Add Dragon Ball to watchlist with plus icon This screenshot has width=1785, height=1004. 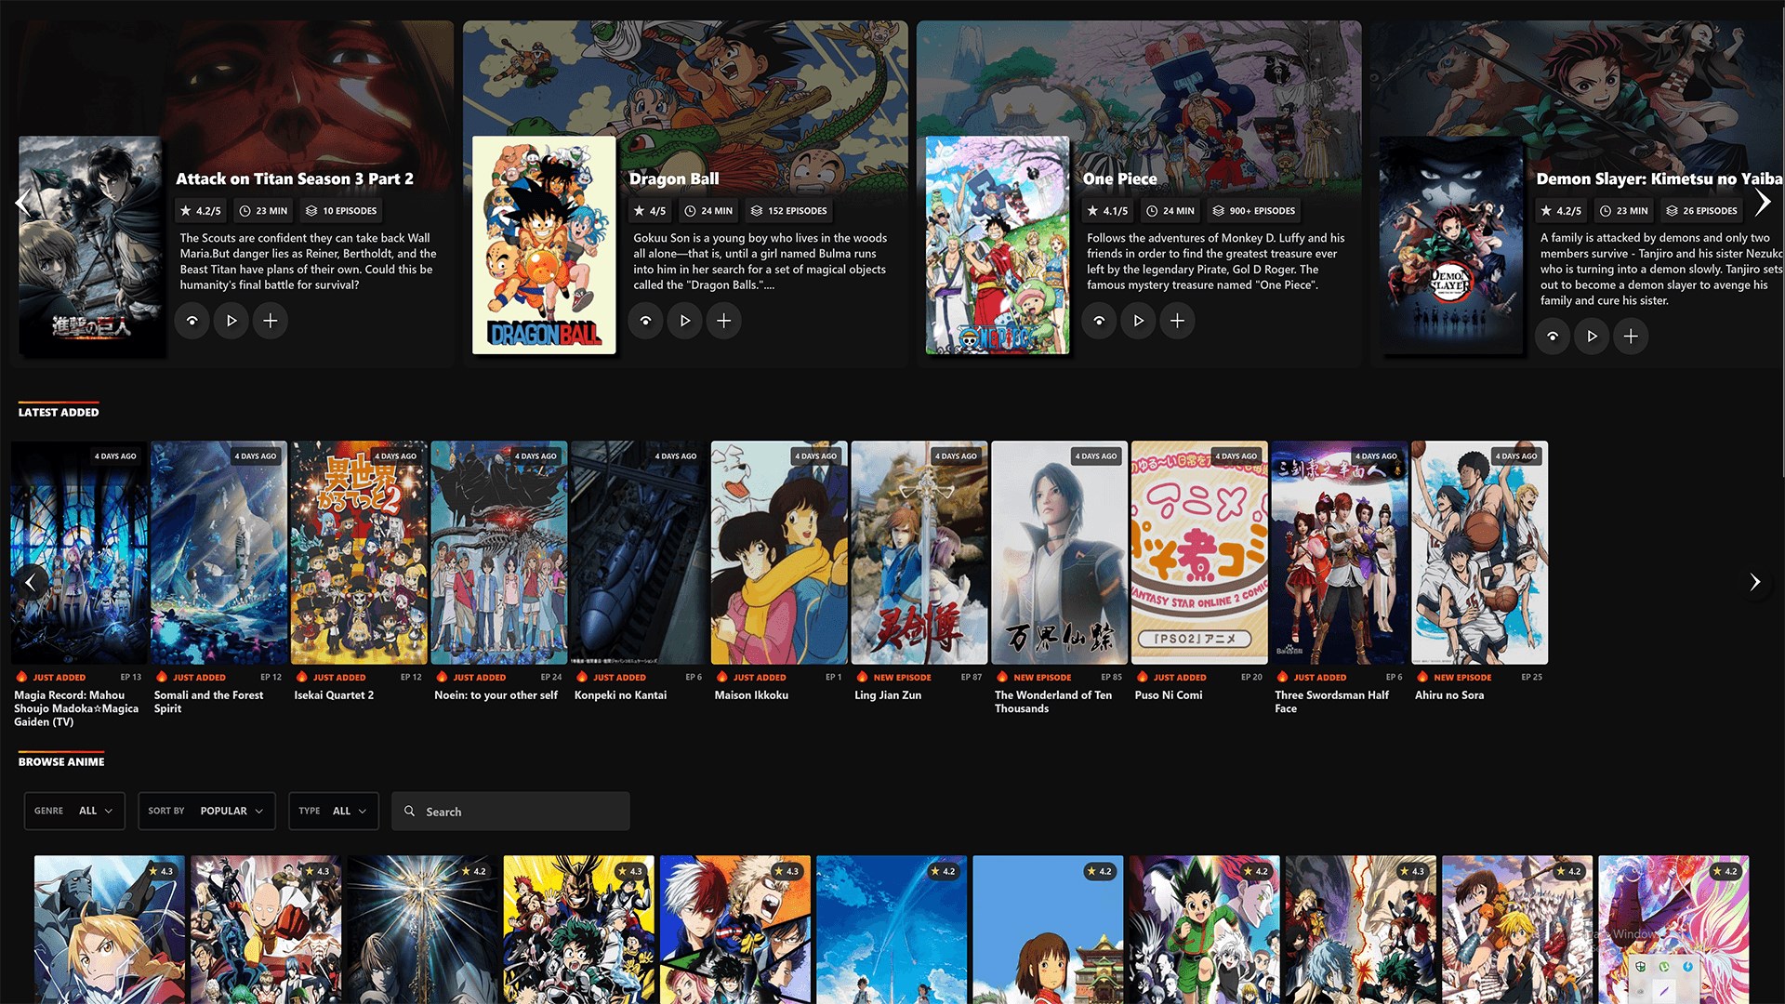pos(723,321)
